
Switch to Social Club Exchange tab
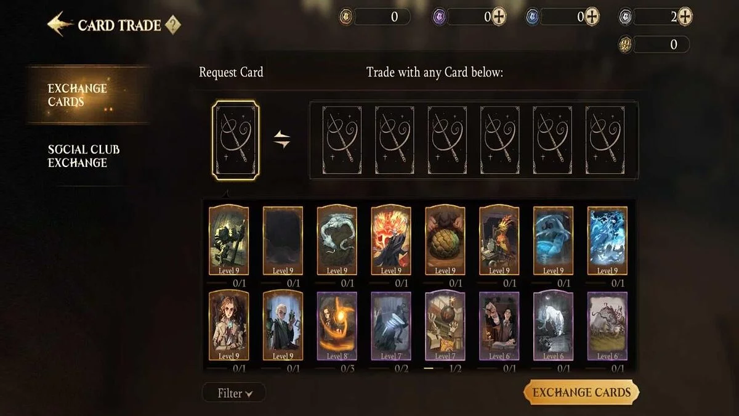pos(84,156)
